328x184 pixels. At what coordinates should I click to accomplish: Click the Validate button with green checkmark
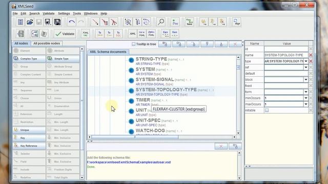[x=65, y=34]
